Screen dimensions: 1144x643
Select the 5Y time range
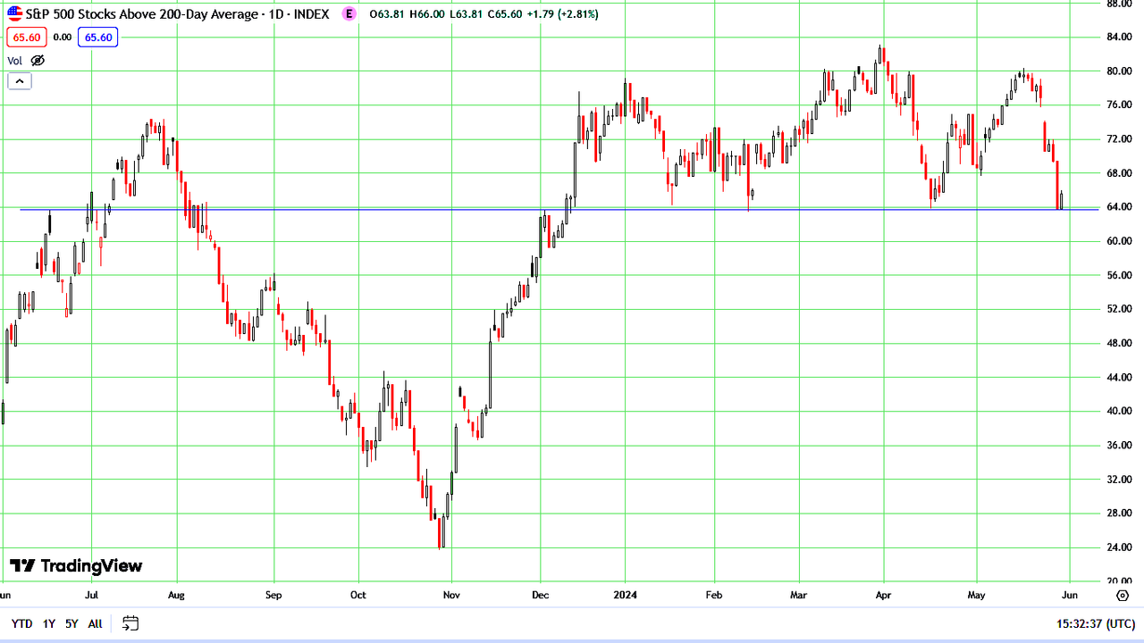pos(71,623)
